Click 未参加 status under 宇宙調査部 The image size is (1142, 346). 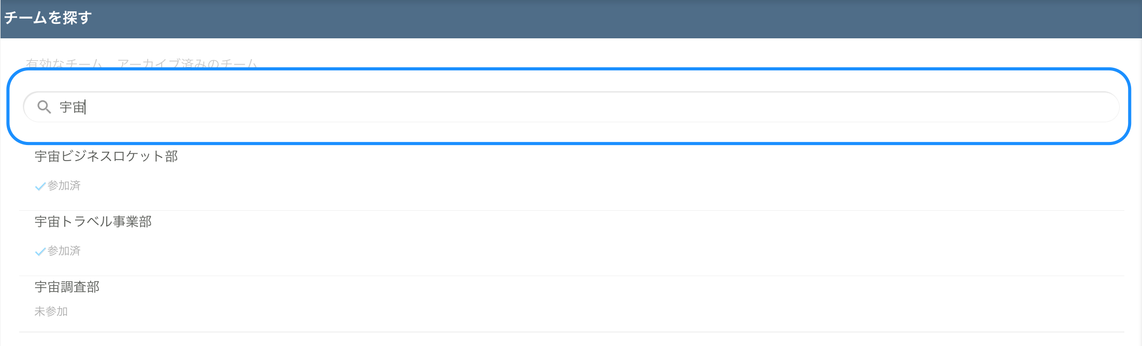[x=51, y=311]
